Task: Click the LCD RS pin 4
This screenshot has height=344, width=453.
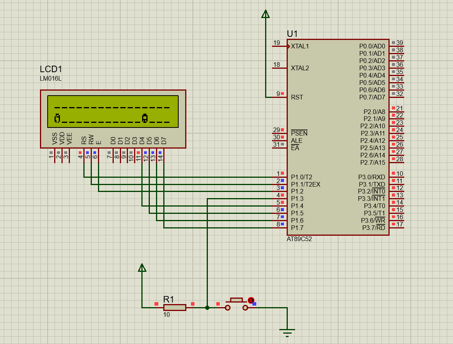Action: [84, 155]
